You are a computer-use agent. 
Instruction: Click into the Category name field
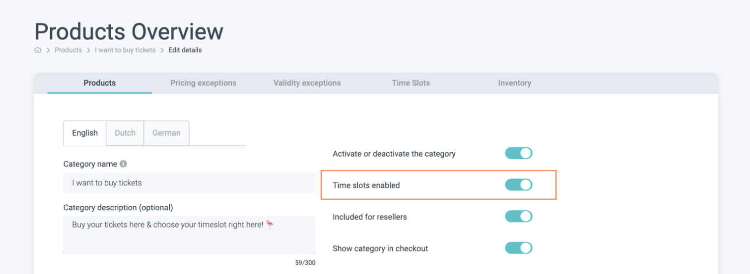pos(189,183)
